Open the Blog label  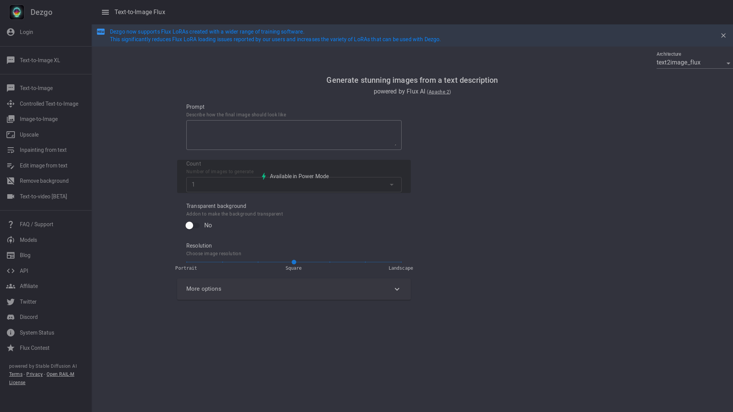click(25, 255)
